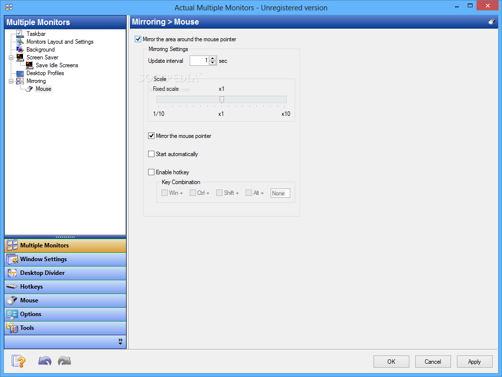Click the OK button

391,362
